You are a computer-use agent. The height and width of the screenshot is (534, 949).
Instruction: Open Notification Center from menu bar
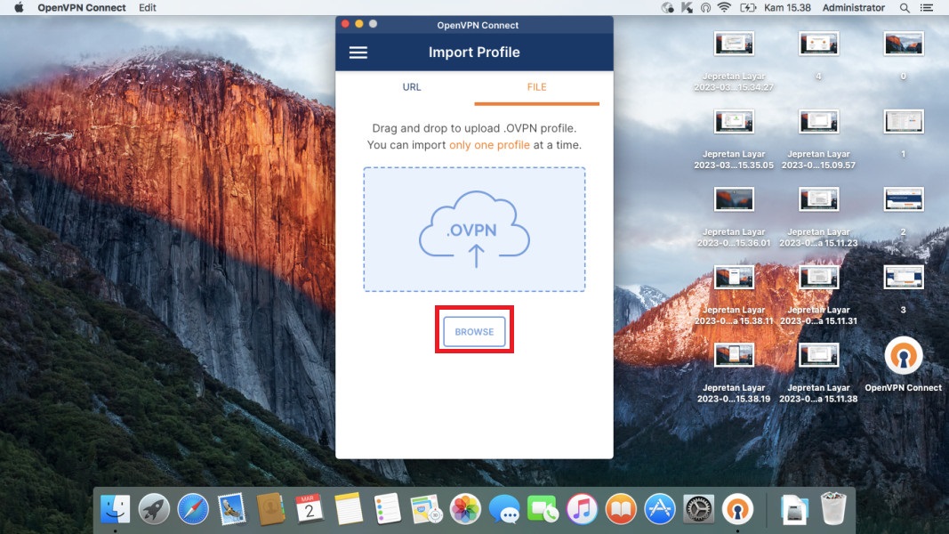(x=930, y=7)
